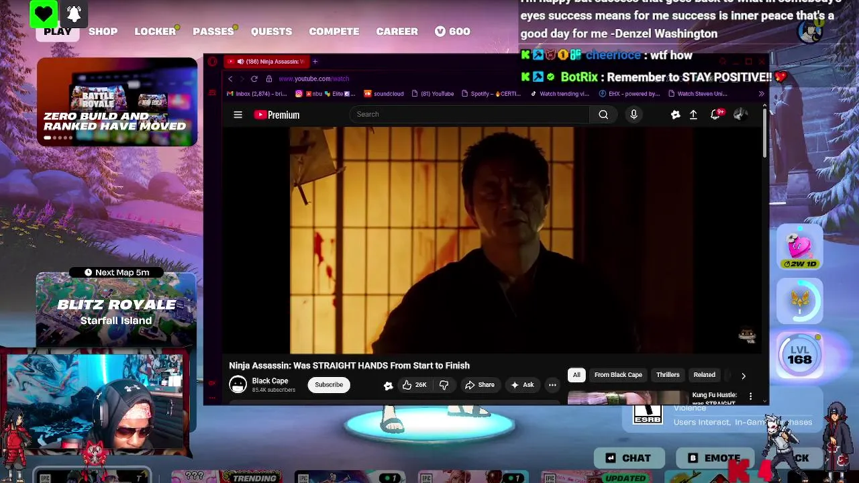Open the Opera sidebar logo icon
This screenshot has width=859, height=483.
(x=213, y=62)
